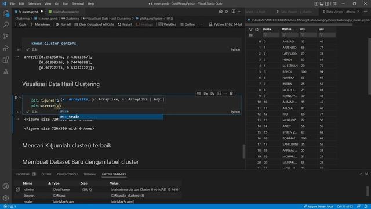Image resolution: width=371 pixels, height=209 pixels.
Task: Open the Debug Console panel tab
Action: [x=67, y=174]
